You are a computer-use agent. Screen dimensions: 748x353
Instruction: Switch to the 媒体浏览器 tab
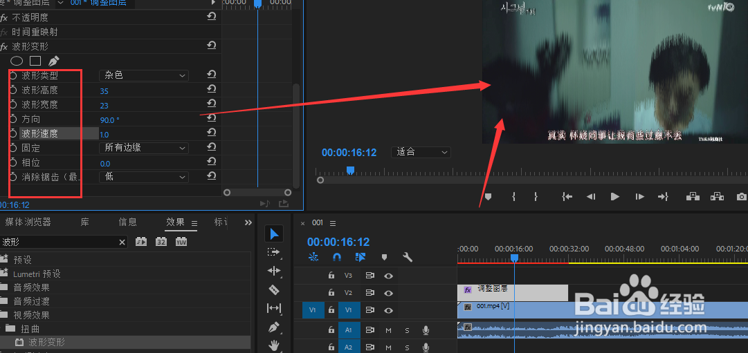click(28, 222)
